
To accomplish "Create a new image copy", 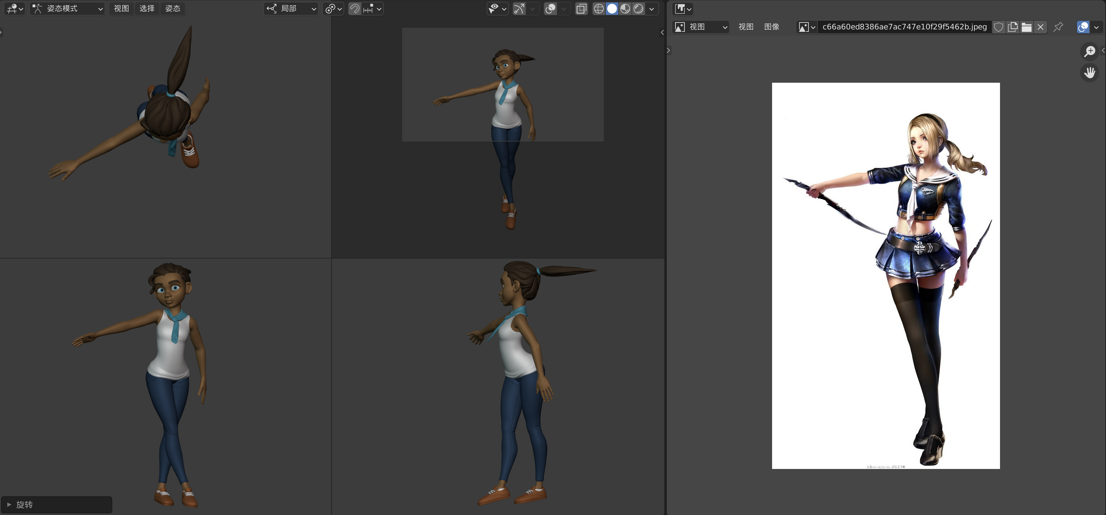I will (1012, 27).
